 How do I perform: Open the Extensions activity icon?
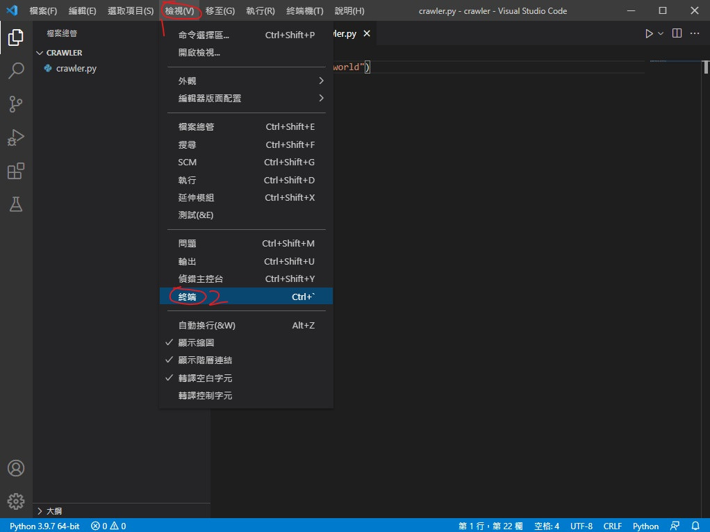pyautogui.click(x=16, y=171)
